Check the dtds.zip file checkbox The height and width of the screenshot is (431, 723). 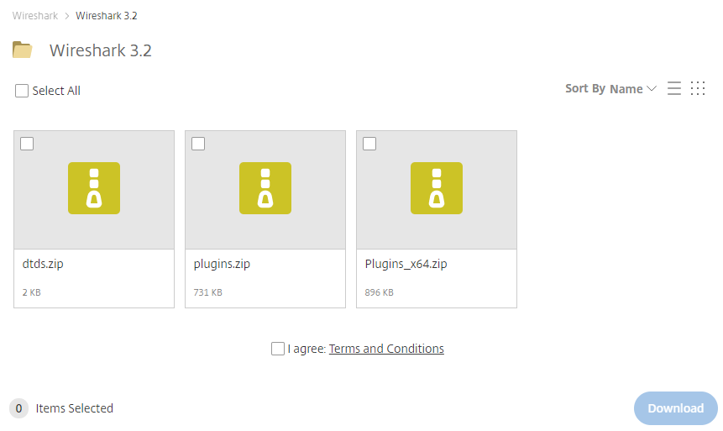(27, 144)
